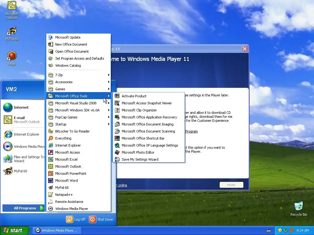This screenshot has height=235, width=314.
Task: Open Microsoft Office XP Language Settings
Action: (x=149, y=145)
